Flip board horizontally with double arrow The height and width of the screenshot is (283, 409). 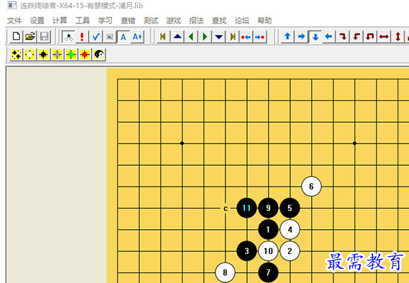384,36
